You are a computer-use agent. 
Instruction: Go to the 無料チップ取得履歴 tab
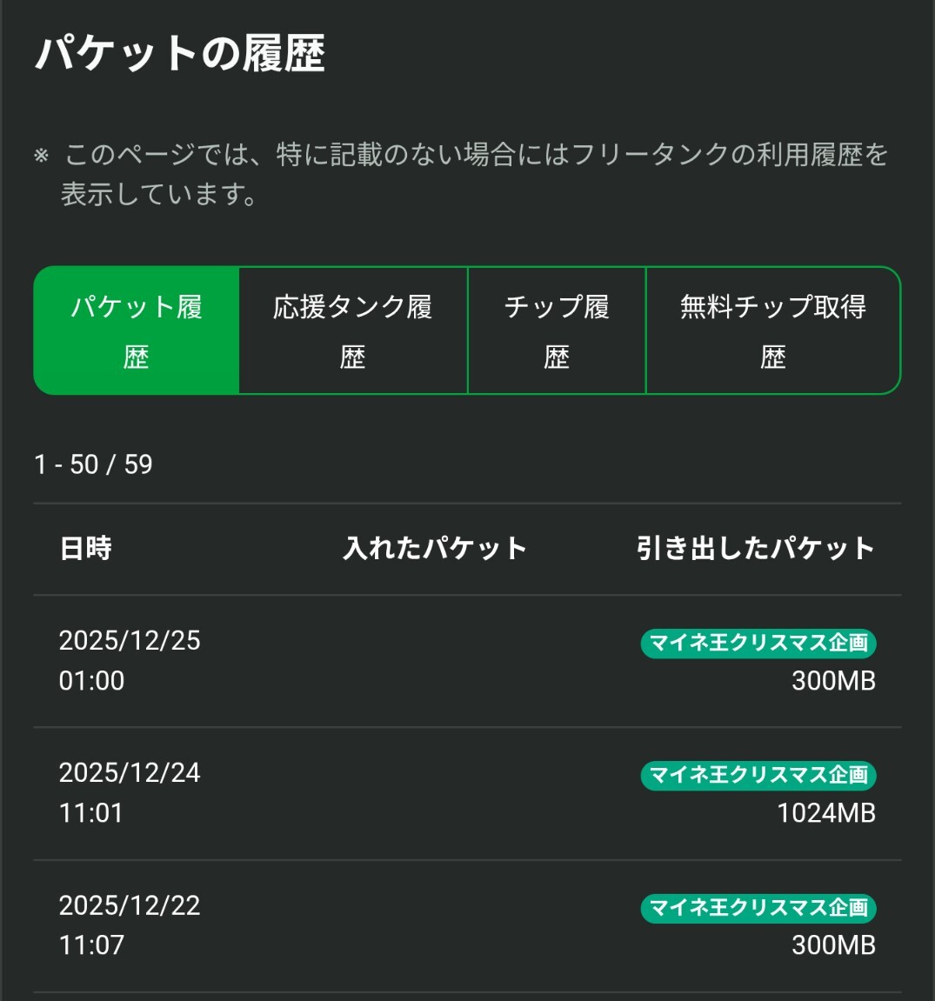pyautogui.click(x=772, y=330)
